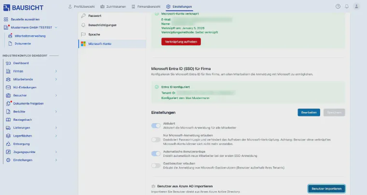Click the Mitarbeiterverwaltung icon
The height and width of the screenshot is (195, 367).
coord(10,36)
